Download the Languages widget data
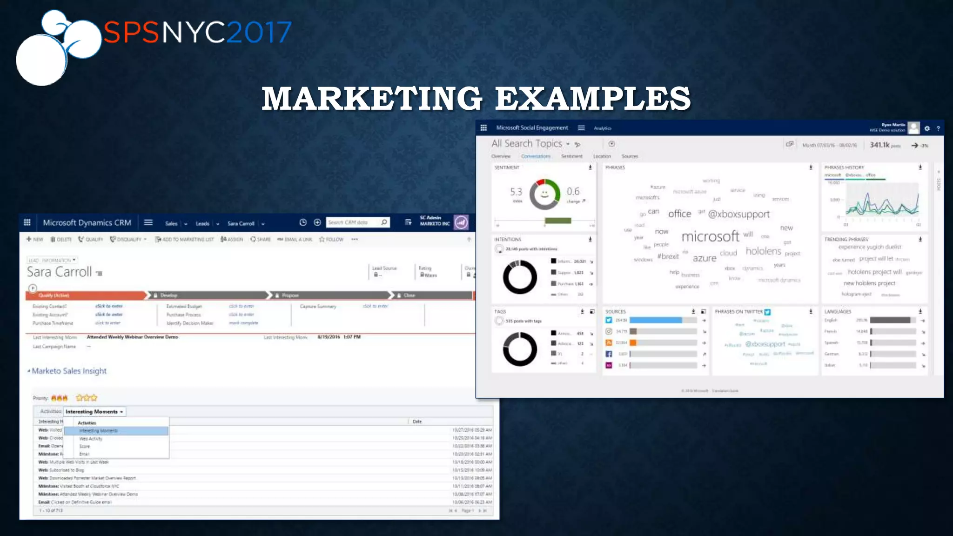953x536 pixels. click(x=920, y=311)
